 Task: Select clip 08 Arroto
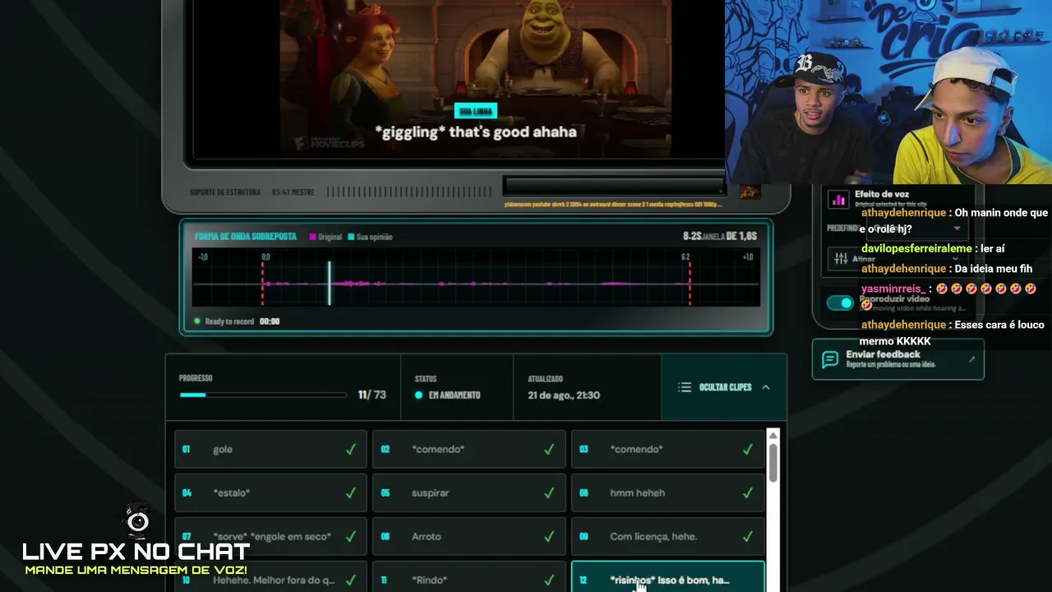click(469, 537)
